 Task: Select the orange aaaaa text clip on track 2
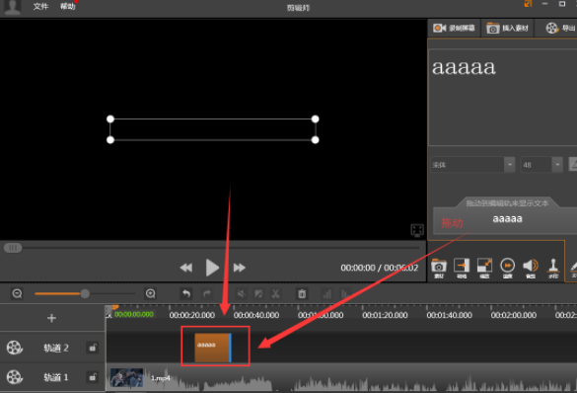[213, 348]
